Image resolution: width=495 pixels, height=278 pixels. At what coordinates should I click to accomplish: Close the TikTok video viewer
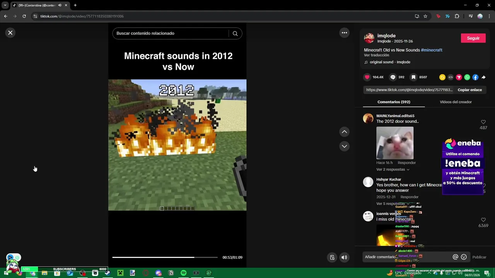point(10,33)
